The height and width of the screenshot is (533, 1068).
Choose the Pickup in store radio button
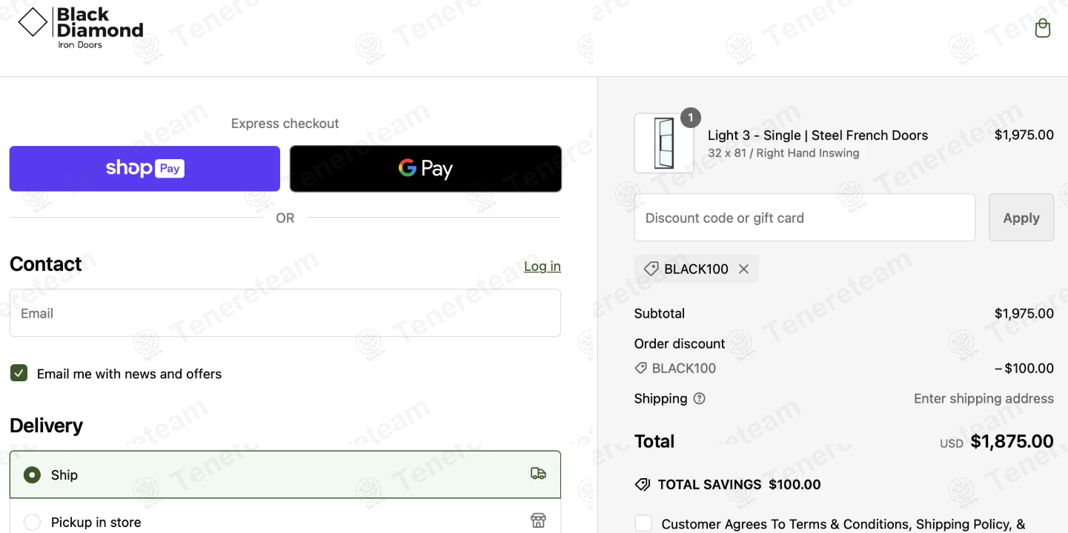[x=32, y=522]
